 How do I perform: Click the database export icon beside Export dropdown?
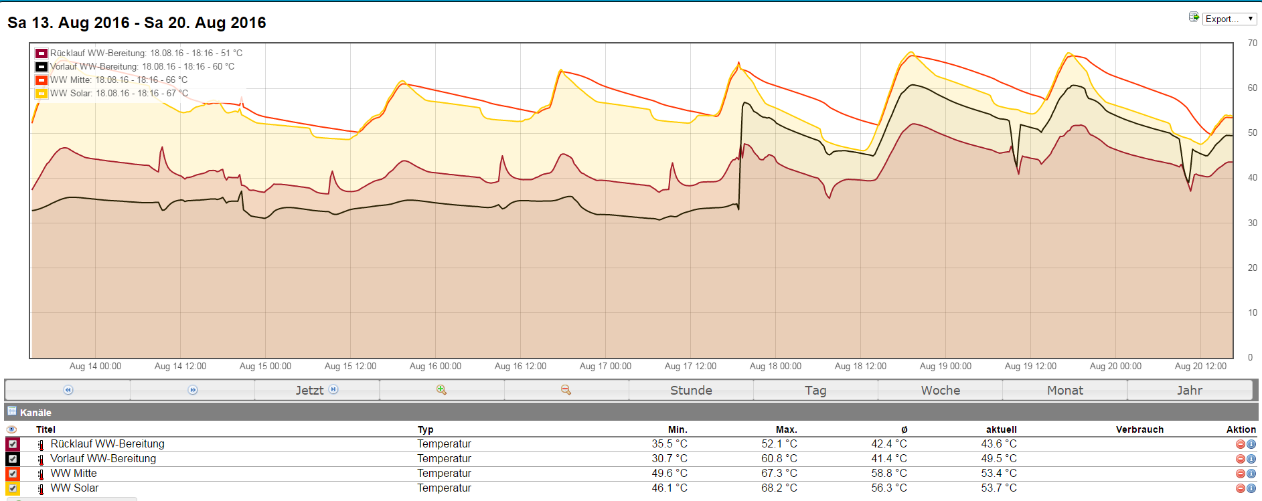[1194, 17]
